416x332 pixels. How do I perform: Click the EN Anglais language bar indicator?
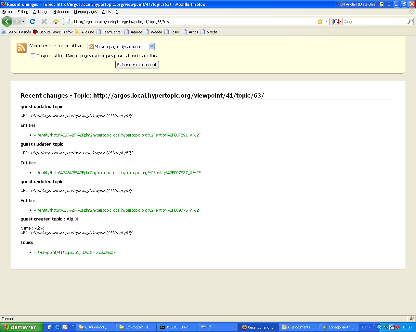click(358, 4)
